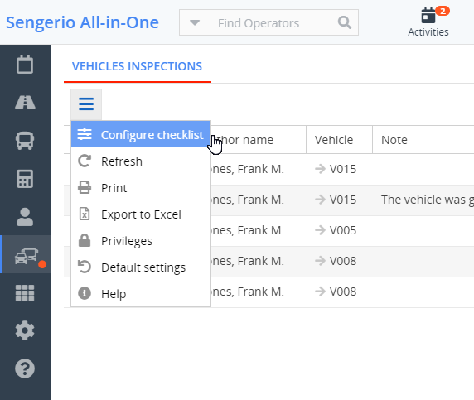Choose Configure checklist from menu

click(x=141, y=135)
